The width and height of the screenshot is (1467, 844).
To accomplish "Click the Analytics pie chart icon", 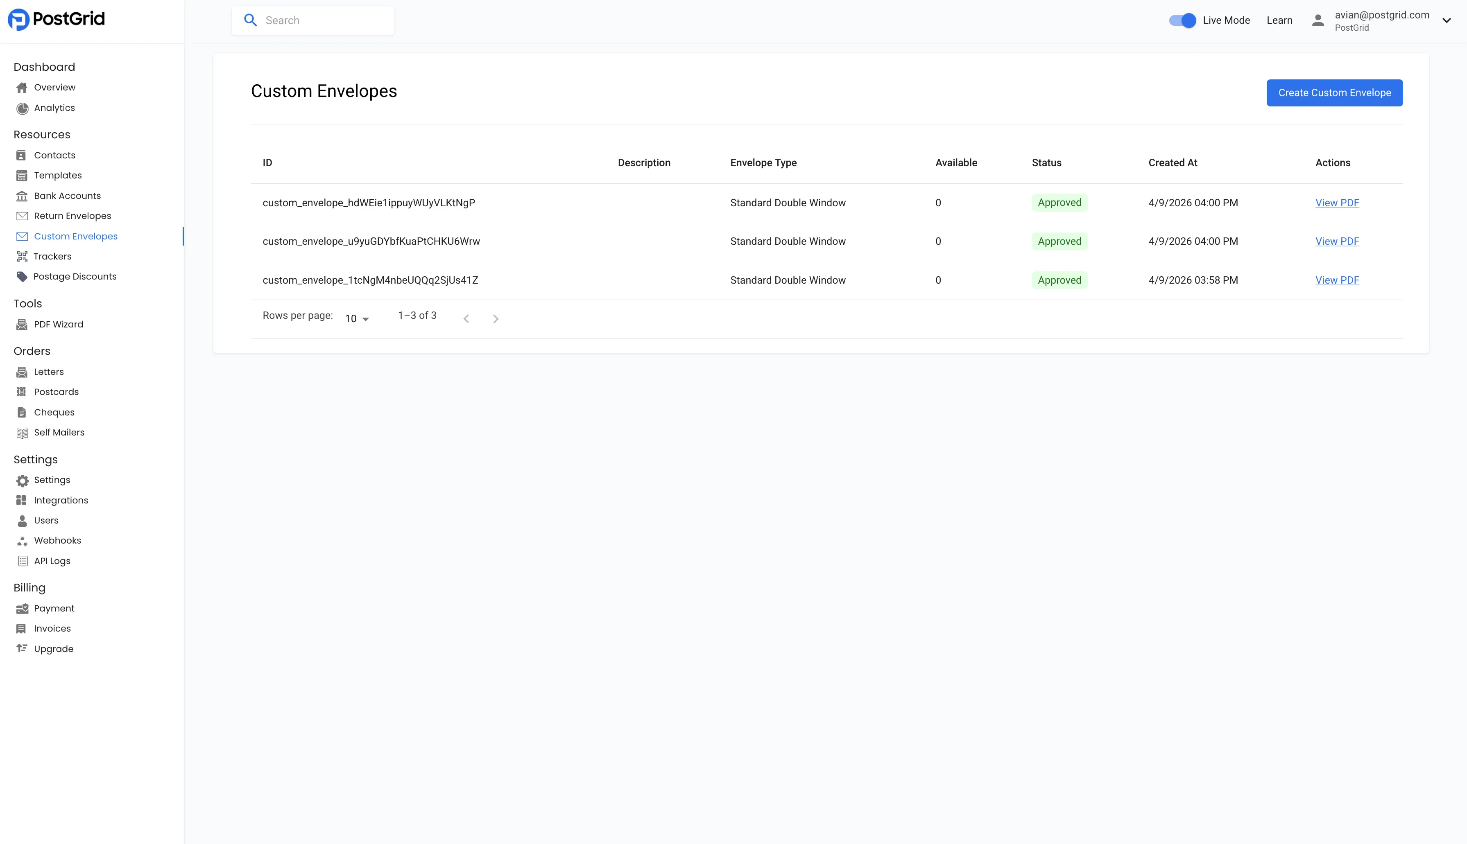I will coord(22,108).
